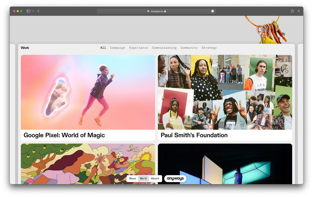Screen dimensions: 313x197
Task: Click the Google Pixel: World of Magic title
Action: [64, 135]
